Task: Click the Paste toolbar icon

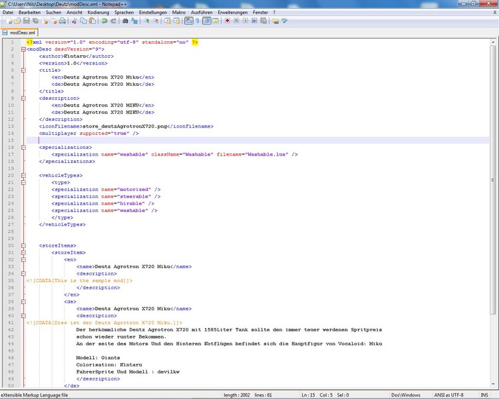Action: coord(92,21)
